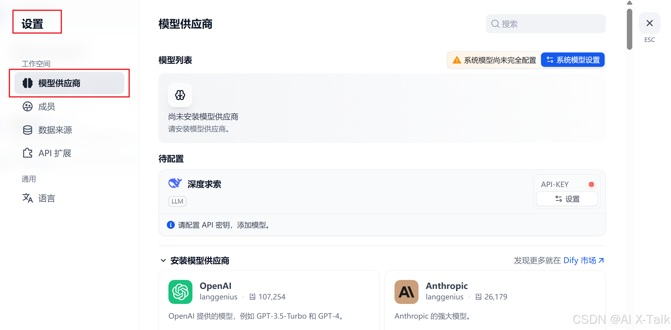The height and width of the screenshot is (330, 671).
Task: Select 模型供应商 in the sidebar
Action: click(69, 83)
